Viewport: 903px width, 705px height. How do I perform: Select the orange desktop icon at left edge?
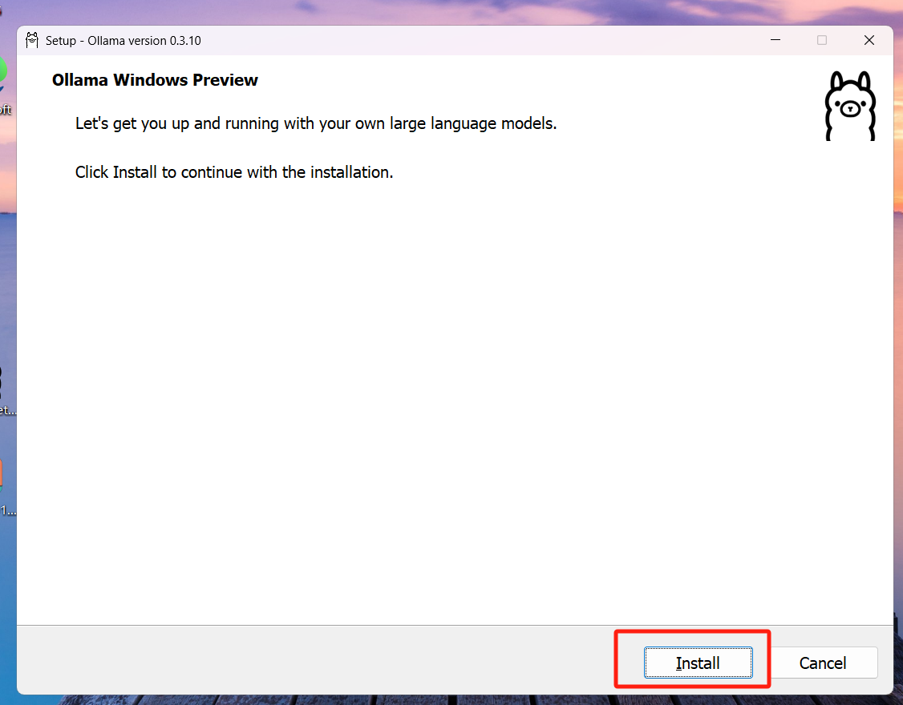2,474
